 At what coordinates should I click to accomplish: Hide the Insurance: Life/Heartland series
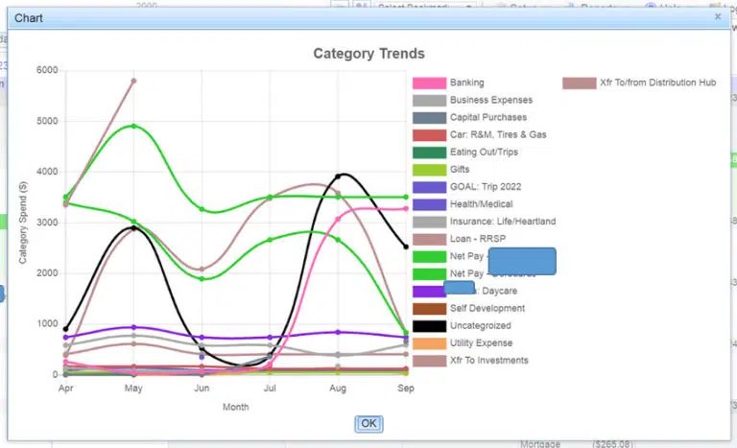[502, 221]
